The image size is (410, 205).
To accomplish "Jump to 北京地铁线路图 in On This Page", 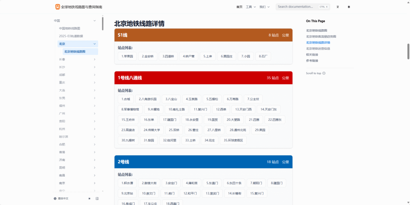I will pyautogui.click(x=316, y=30).
